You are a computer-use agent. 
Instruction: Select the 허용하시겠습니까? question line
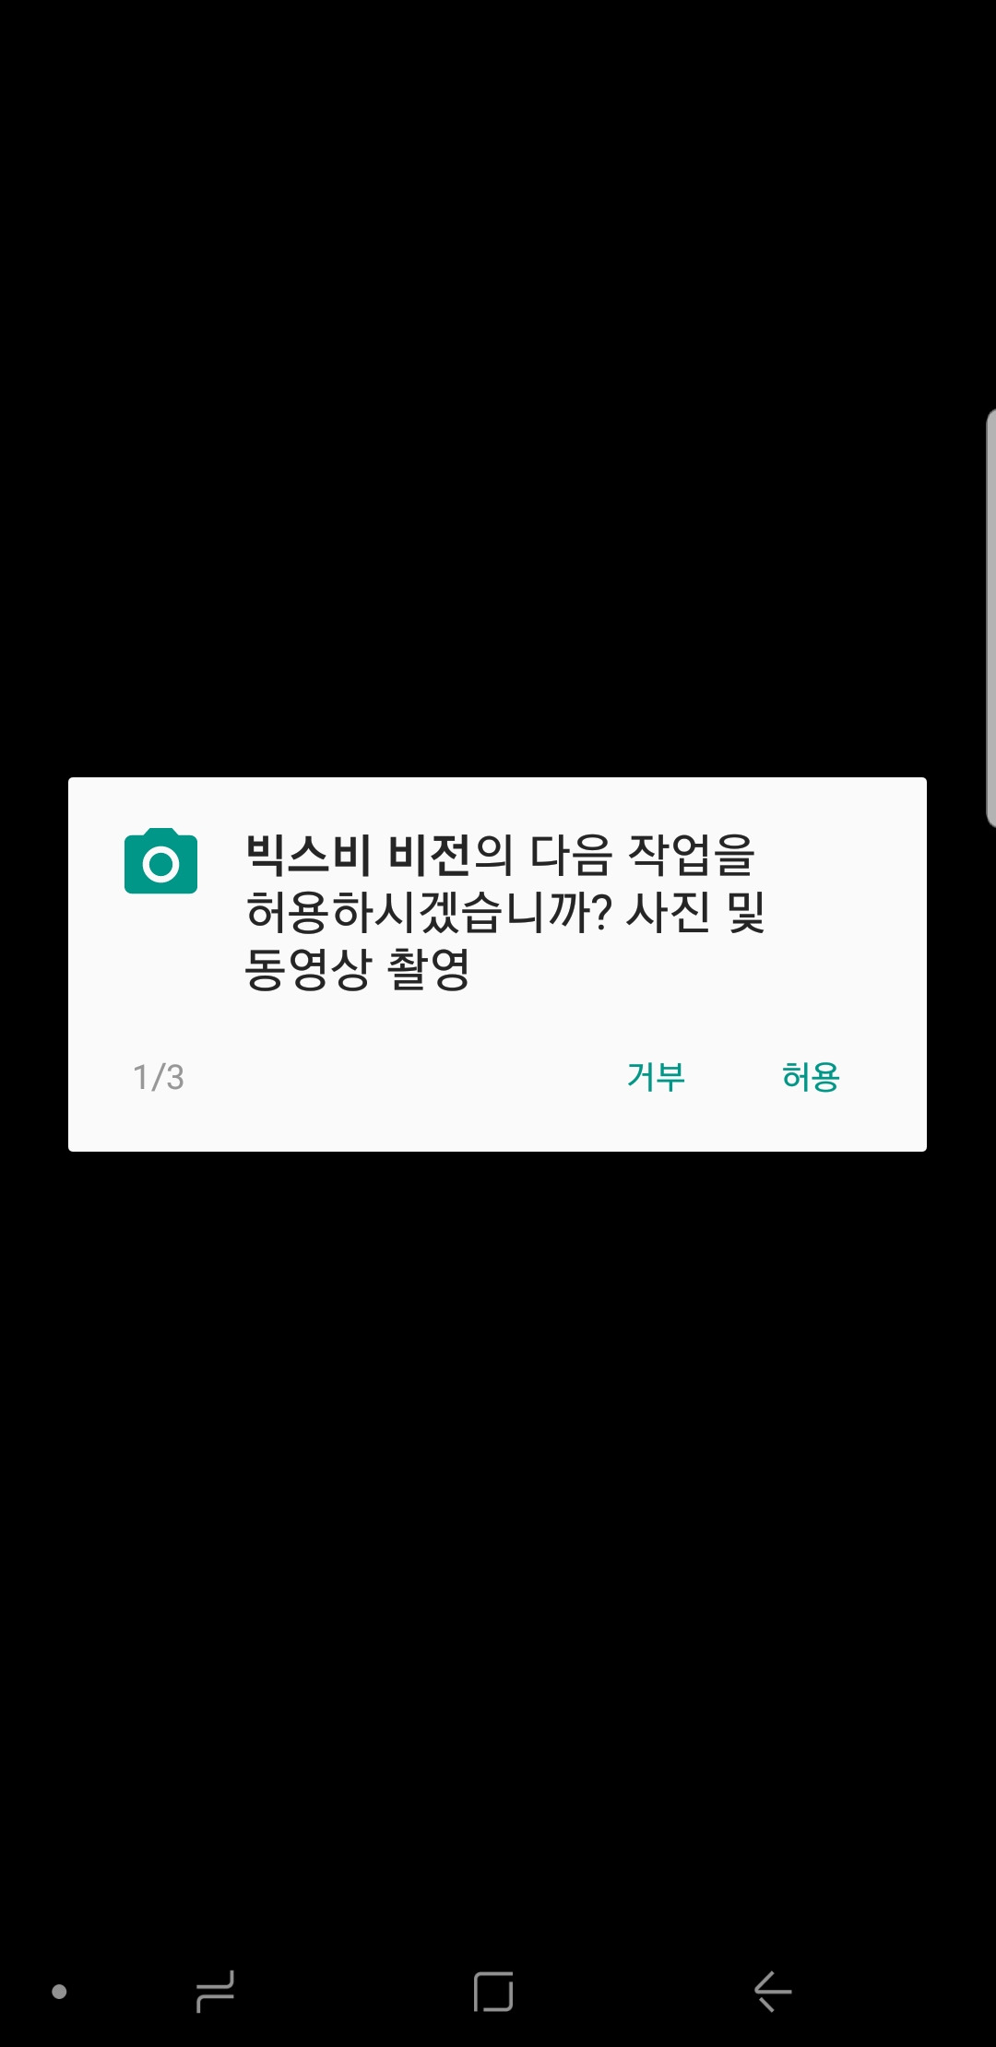429,912
